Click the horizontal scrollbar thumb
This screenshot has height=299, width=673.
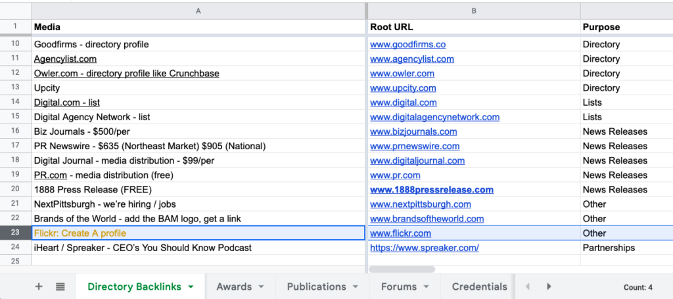tap(402, 269)
